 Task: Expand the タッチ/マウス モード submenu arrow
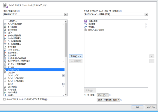coord(63,61)
